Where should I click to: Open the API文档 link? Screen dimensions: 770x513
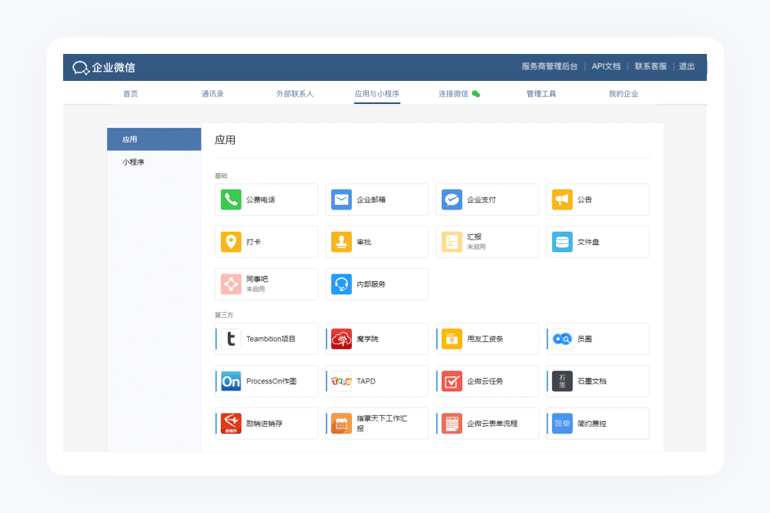(x=606, y=66)
